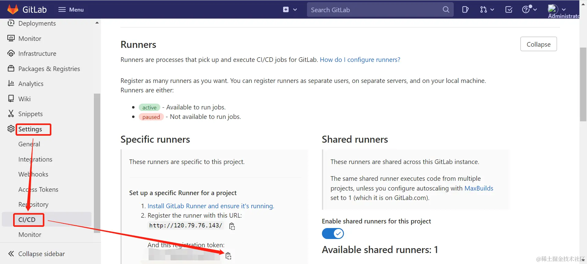
Task: Expand the Help dropdown arrow
Action: [535, 9]
